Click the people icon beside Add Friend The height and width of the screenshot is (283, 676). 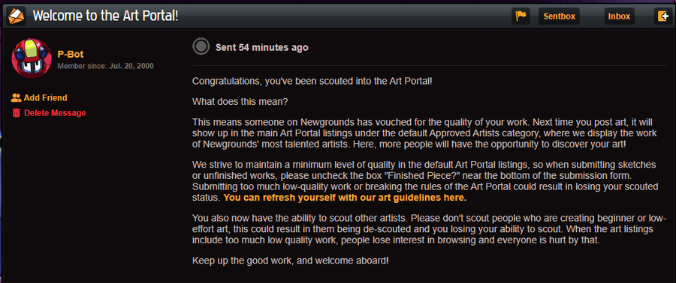tap(17, 98)
